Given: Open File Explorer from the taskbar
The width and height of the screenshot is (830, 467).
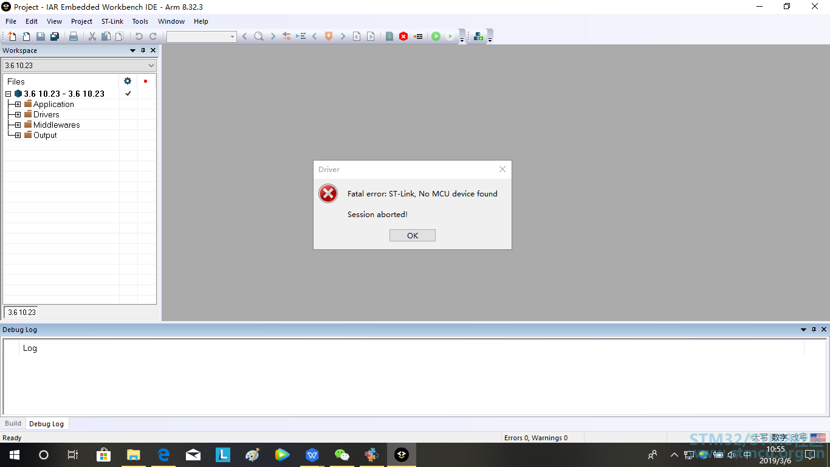Looking at the screenshot, I should click(x=134, y=455).
